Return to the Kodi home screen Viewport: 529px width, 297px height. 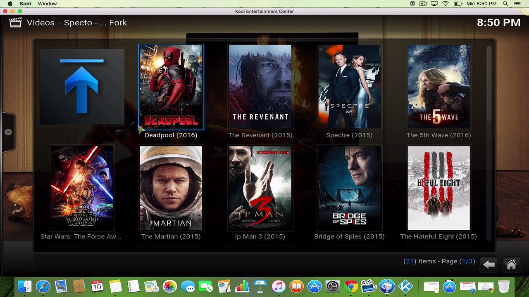point(511,265)
